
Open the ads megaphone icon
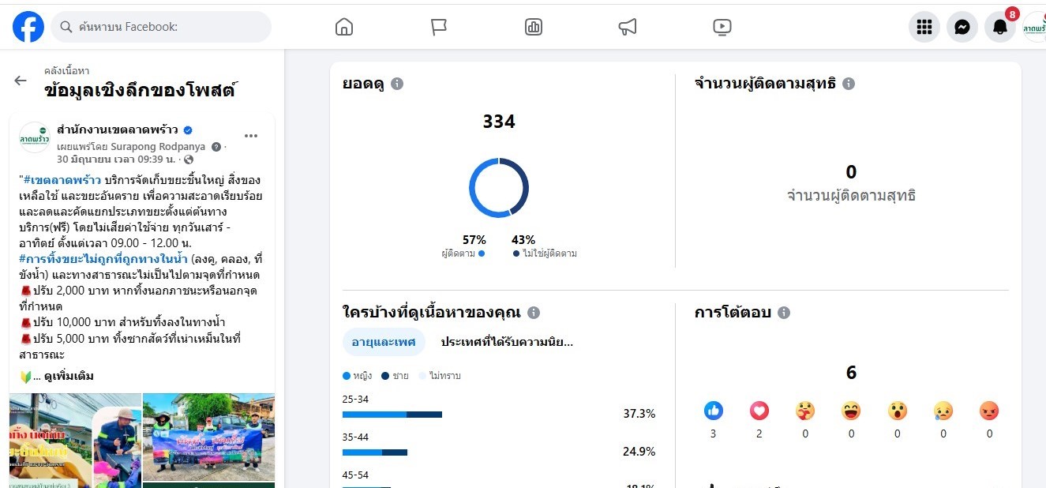click(628, 27)
